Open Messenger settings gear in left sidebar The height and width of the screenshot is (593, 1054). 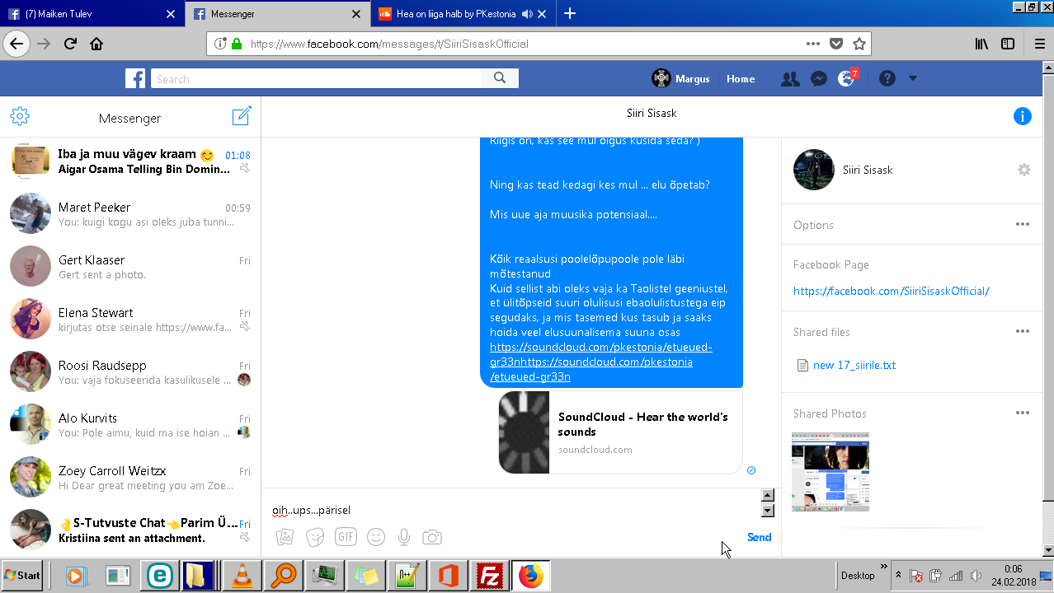pos(20,116)
